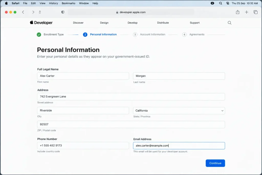Click the lock icon in address bar
Screen dimensions: 262x175
click(117, 12)
